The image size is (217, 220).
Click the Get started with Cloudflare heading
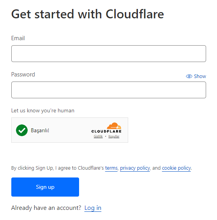pos(88,14)
